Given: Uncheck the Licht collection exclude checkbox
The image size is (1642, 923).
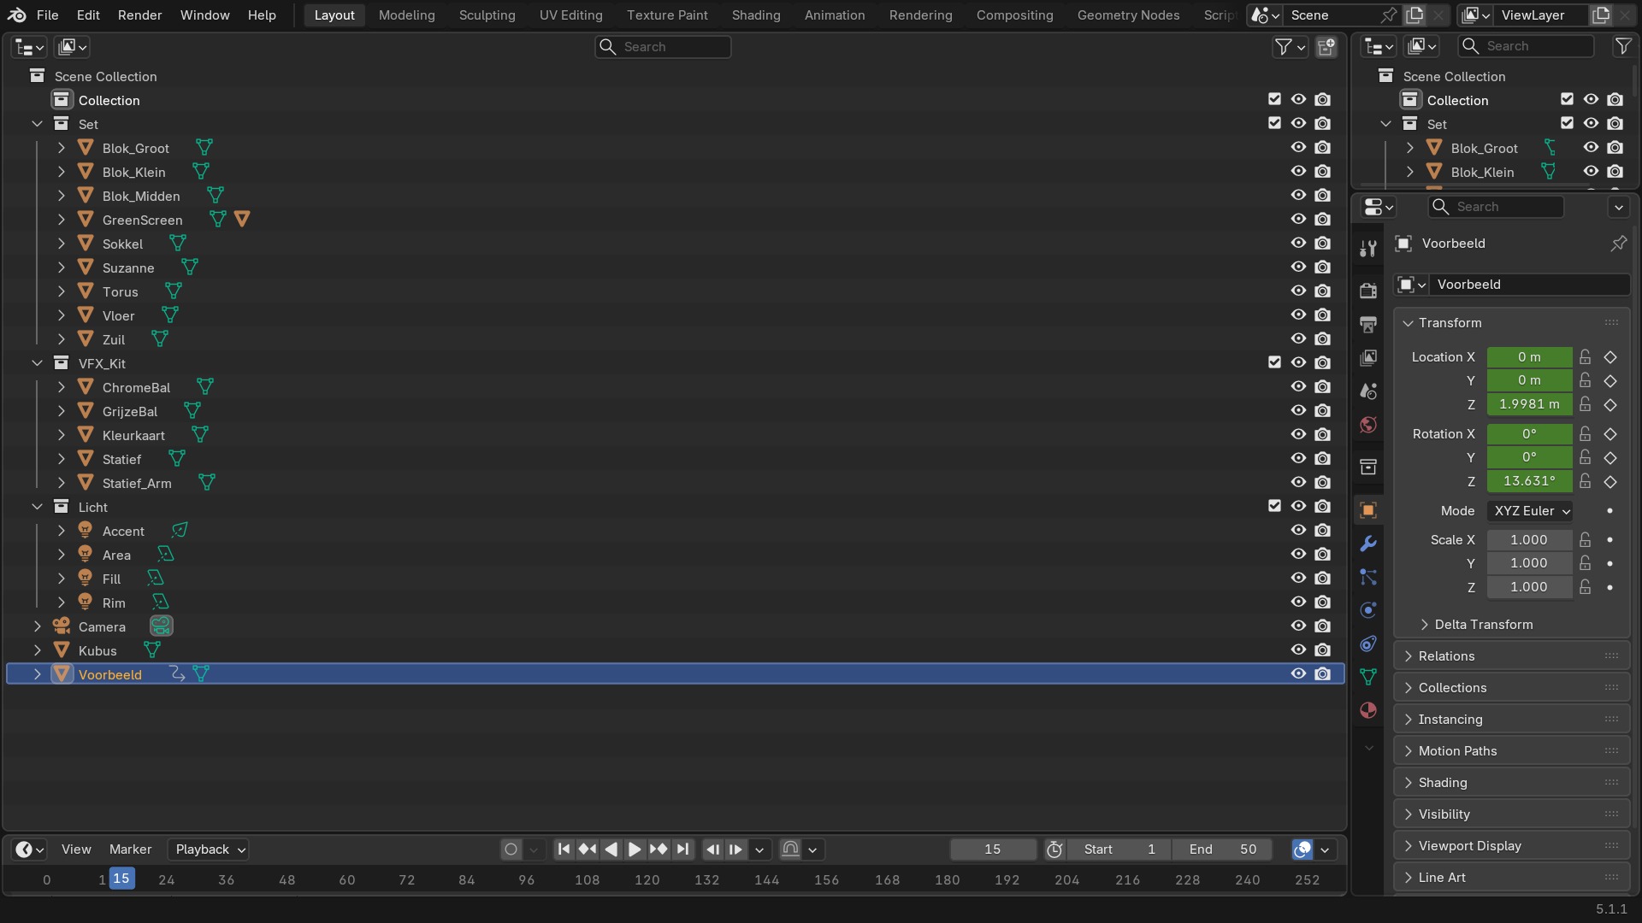Looking at the screenshot, I should (1274, 506).
